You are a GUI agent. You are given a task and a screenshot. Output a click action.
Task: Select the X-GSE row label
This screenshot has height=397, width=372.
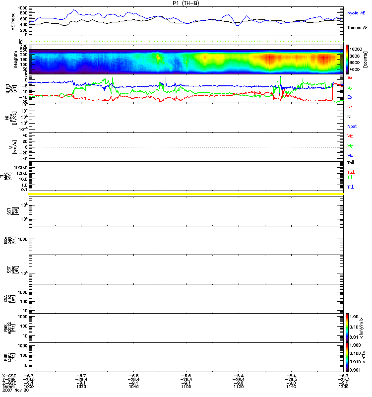[9, 376]
